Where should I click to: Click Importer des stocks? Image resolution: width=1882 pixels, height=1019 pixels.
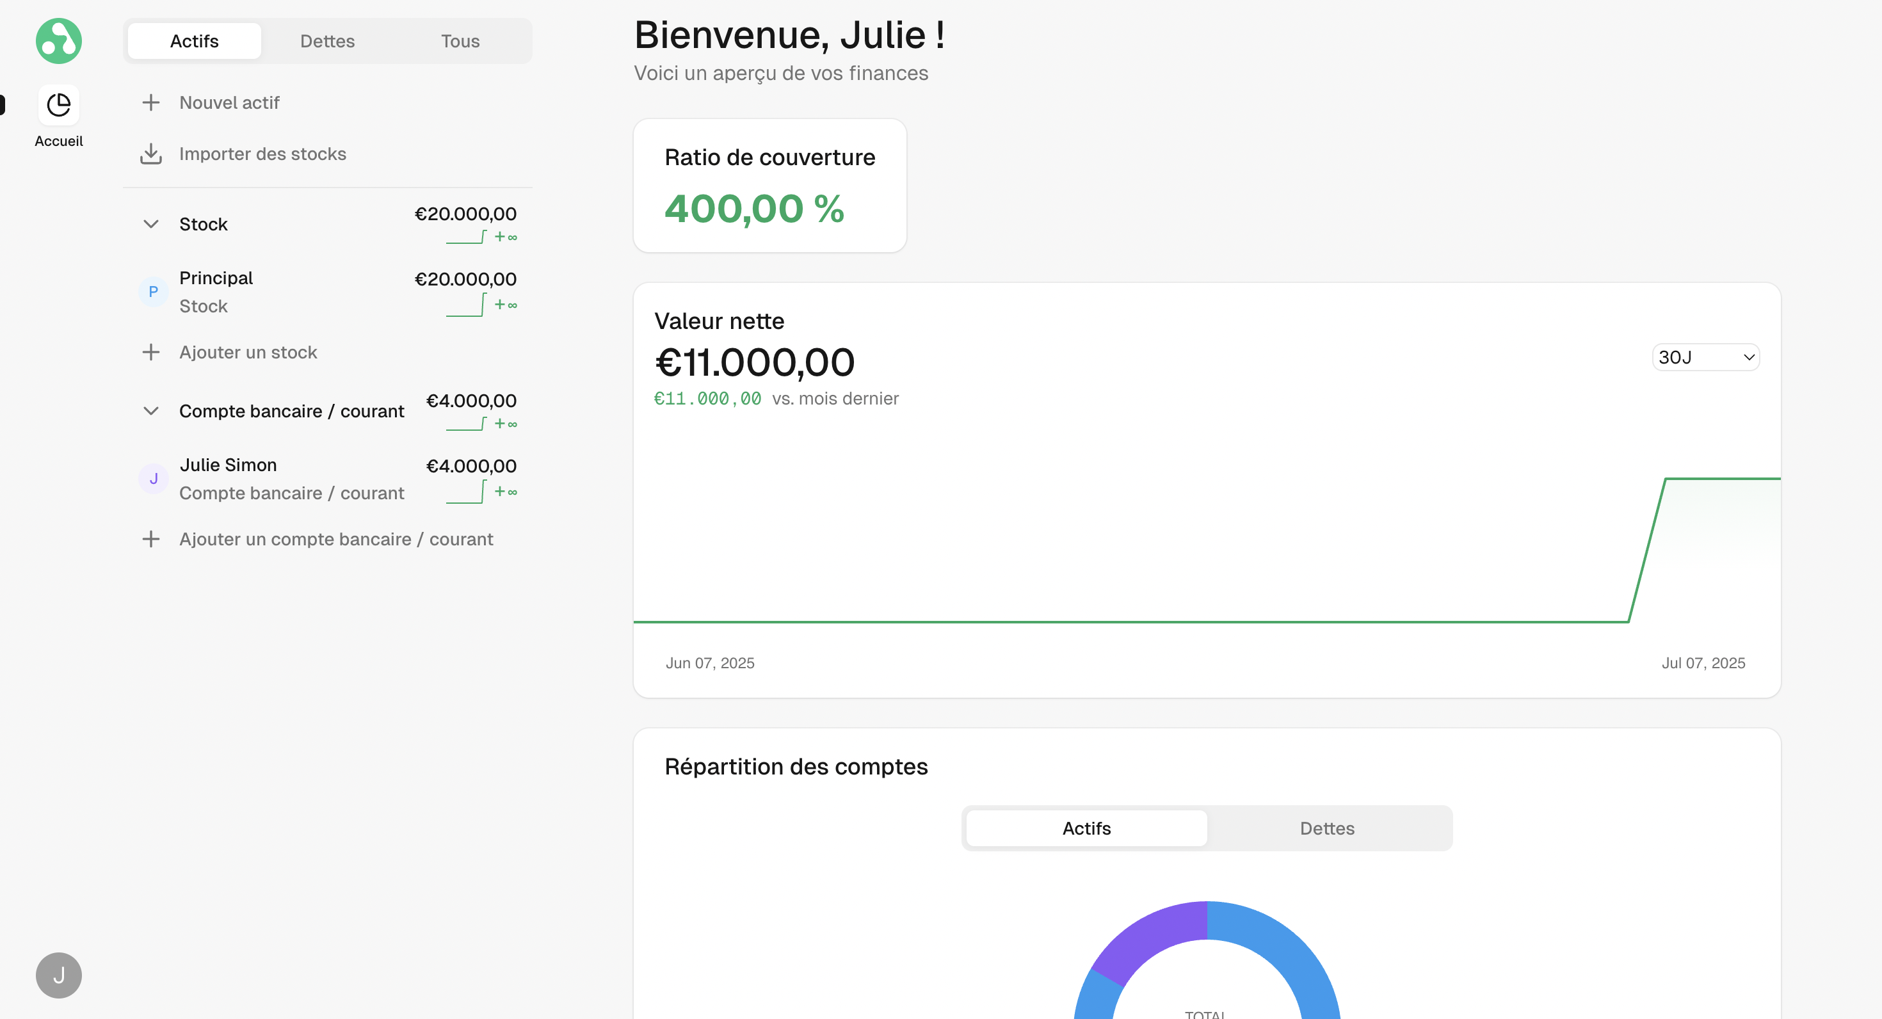click(327, 154)
